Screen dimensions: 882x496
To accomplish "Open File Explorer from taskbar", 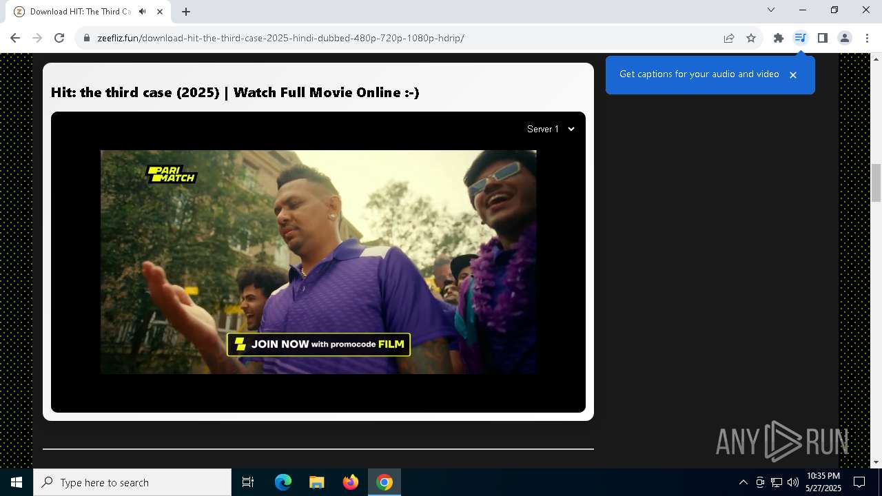I will click(317, 482).
